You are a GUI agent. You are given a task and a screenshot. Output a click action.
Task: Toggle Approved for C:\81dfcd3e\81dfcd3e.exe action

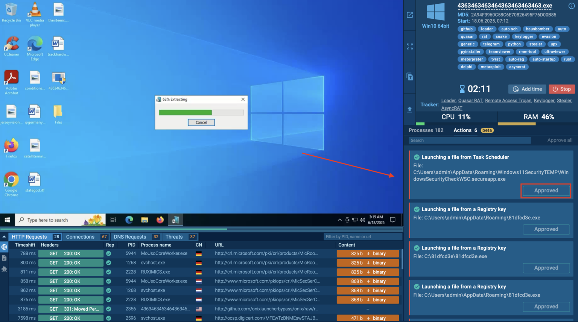point(546,268)
